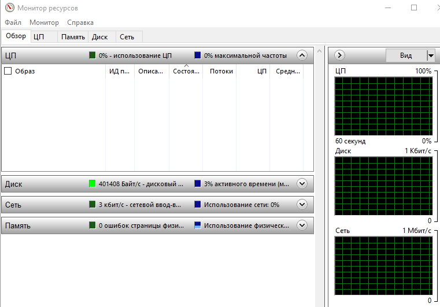Viewport: 440px width, 307px height.
Task: Click the '1 Мбит/с' network scale label
Action: 417,230
